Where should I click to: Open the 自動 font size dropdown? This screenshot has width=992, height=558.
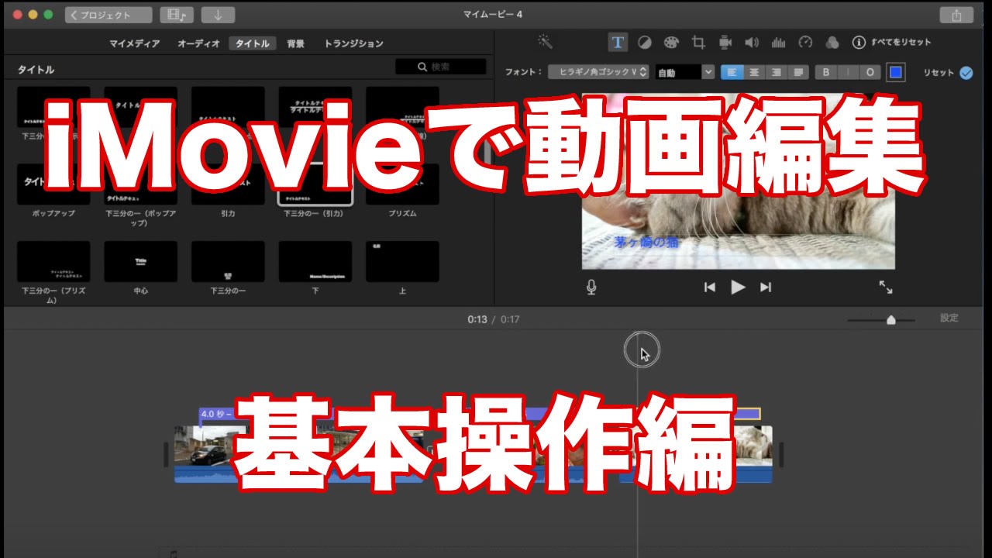point(684,71)
